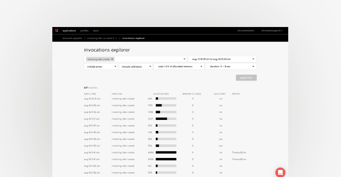The image size is (341, 177).
Task: Open the include errors dropdown
Action: coord(101,66)
